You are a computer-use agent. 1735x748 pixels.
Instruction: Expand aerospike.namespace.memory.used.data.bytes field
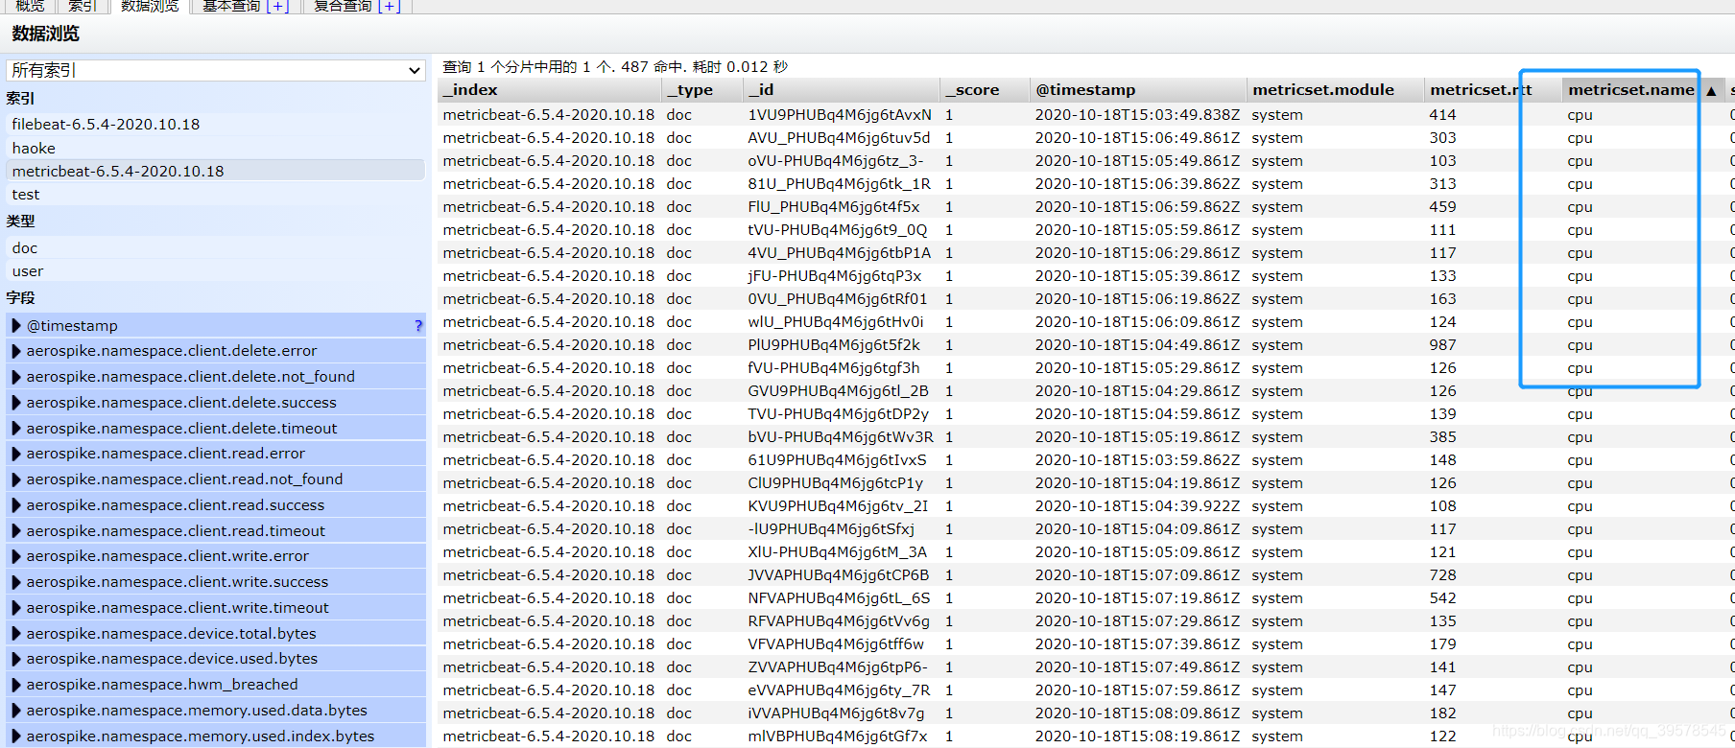point(16,711)
